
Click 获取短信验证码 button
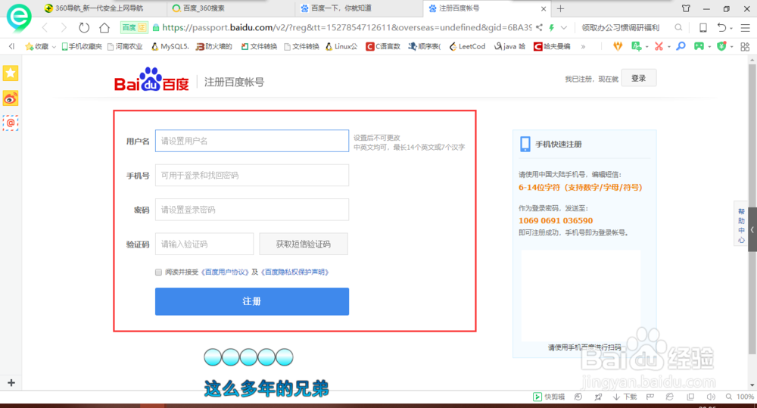304,244
